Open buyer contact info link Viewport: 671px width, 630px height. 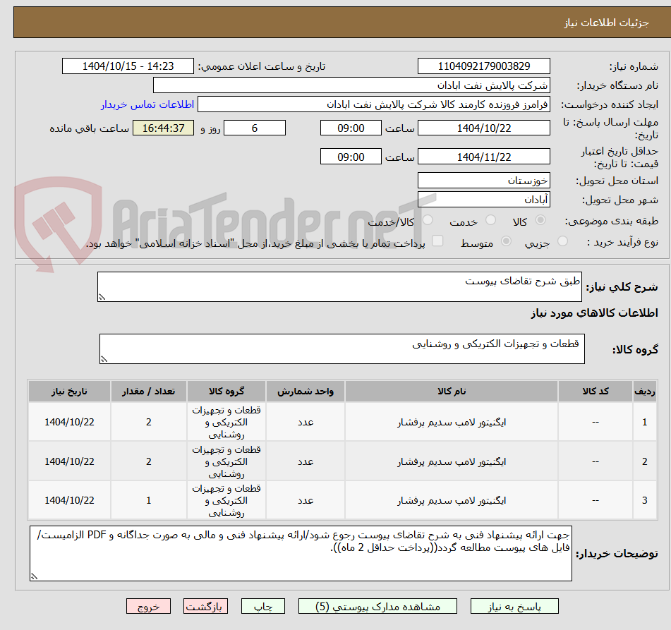coord(147,104)
